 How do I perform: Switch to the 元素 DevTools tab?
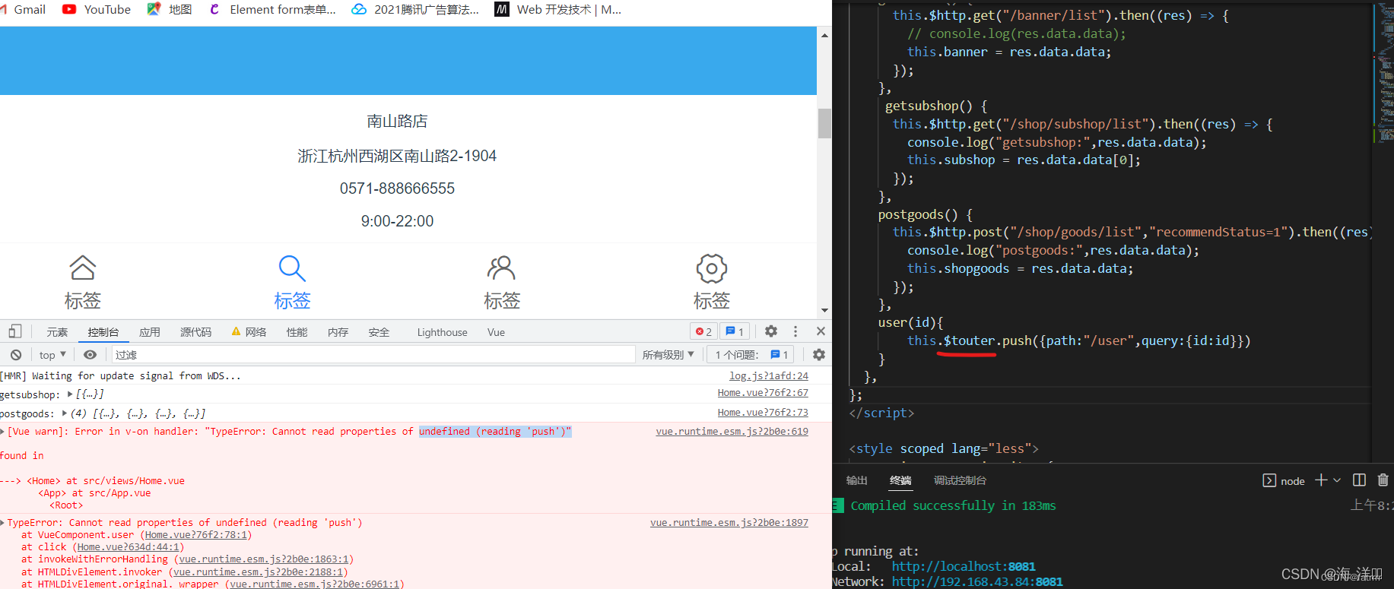click(x=57, y=332)
